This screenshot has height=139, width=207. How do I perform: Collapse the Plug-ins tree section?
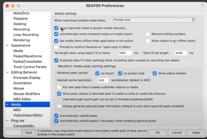coord(8,121)
